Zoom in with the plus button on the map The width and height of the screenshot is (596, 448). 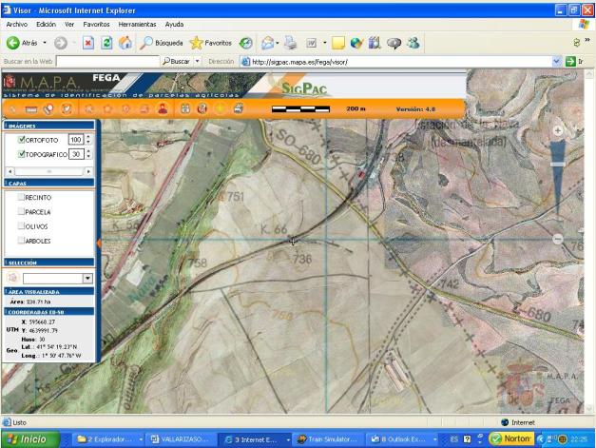point(558,130)
